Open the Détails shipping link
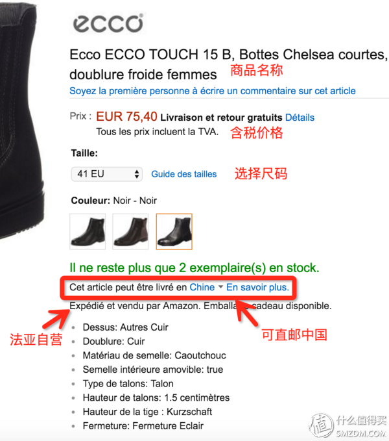The width and height of the screenshot is (389, 441). click(300, 118)
